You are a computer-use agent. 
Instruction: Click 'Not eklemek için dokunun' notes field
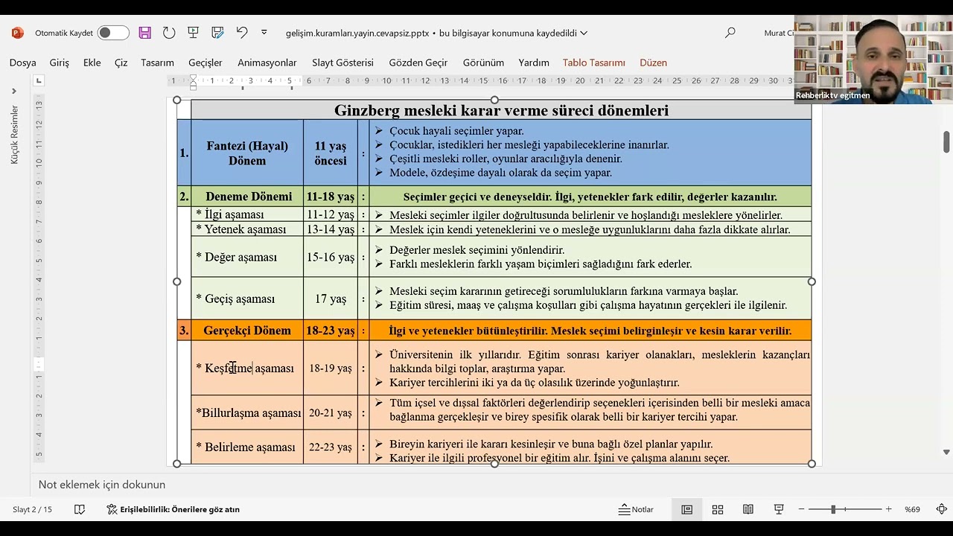pyautogui.click(x=102, y=485)
